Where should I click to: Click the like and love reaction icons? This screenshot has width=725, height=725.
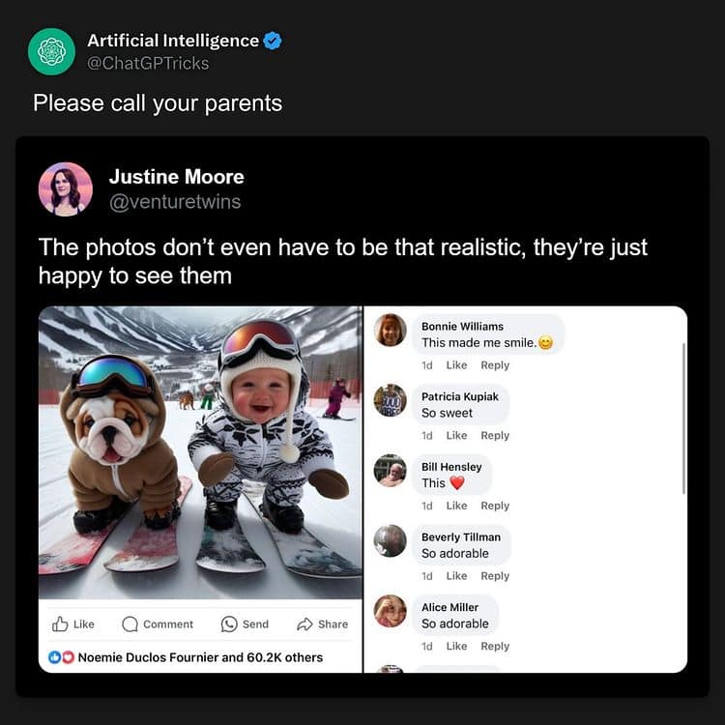62,657
